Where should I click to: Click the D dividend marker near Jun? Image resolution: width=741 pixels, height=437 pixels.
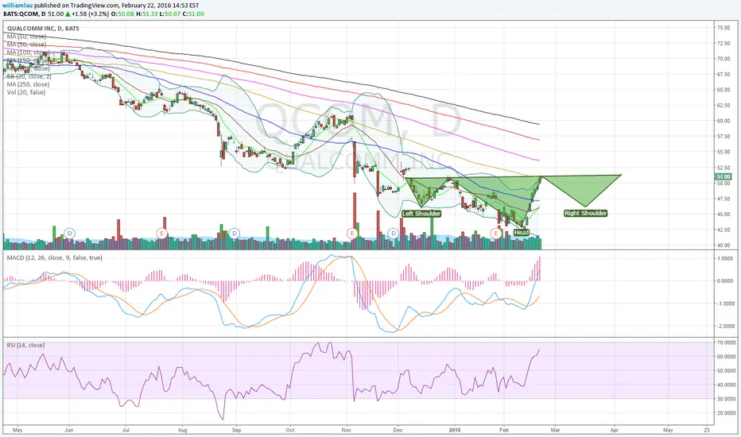pos(70,233)
